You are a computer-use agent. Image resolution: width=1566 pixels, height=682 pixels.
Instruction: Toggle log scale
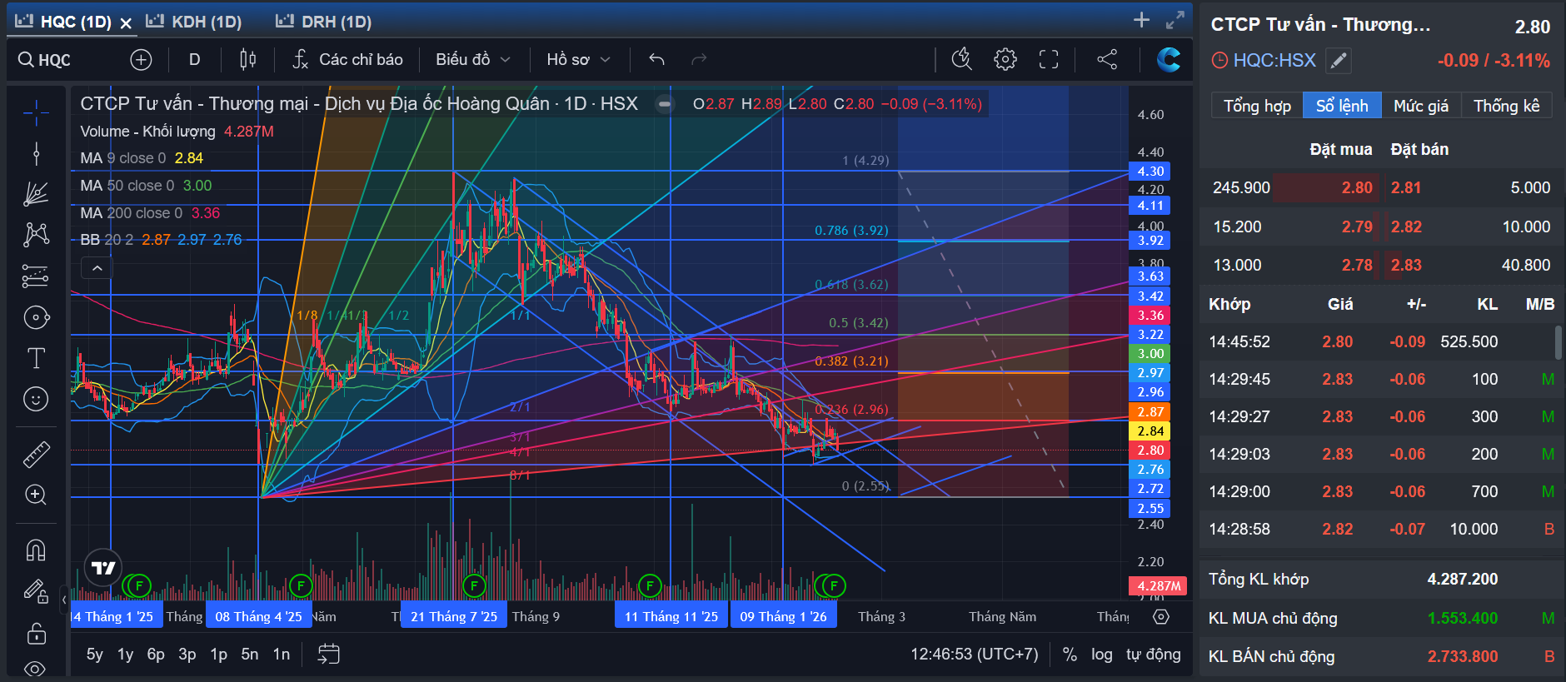pos(1102,655)
